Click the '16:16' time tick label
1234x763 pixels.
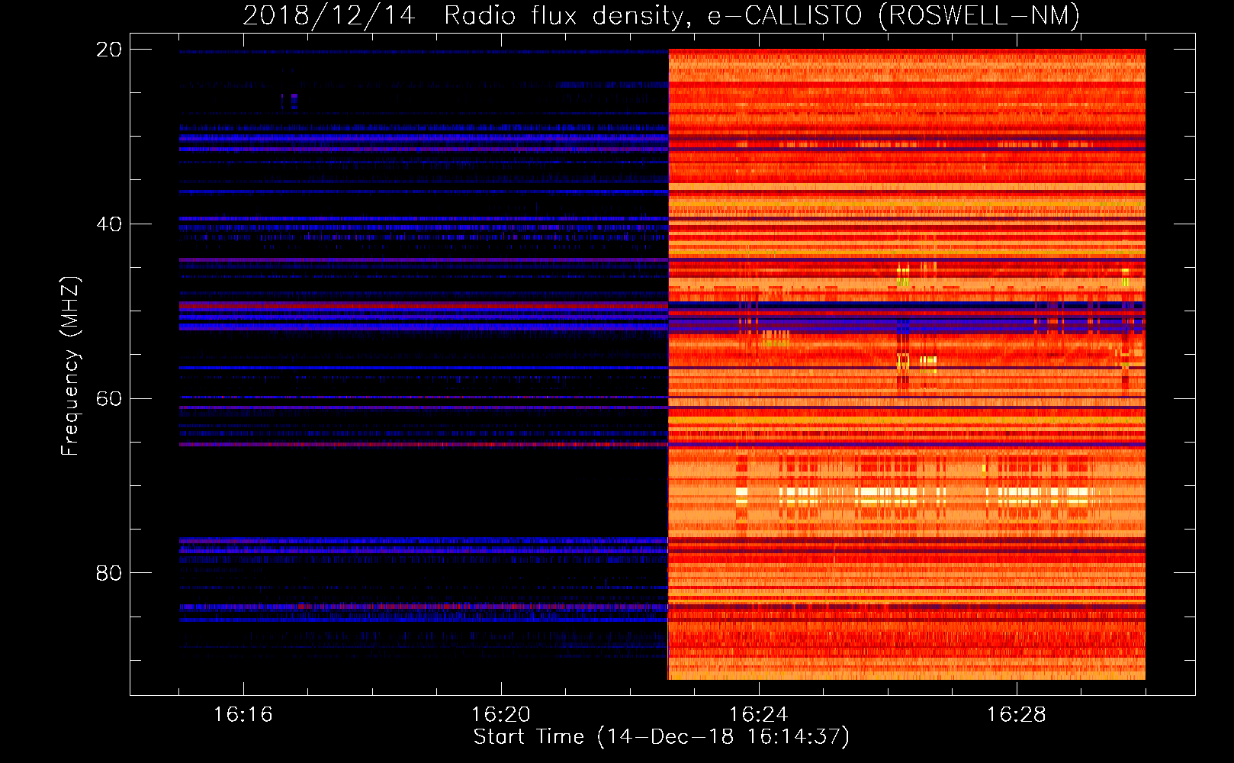(243, 714)
